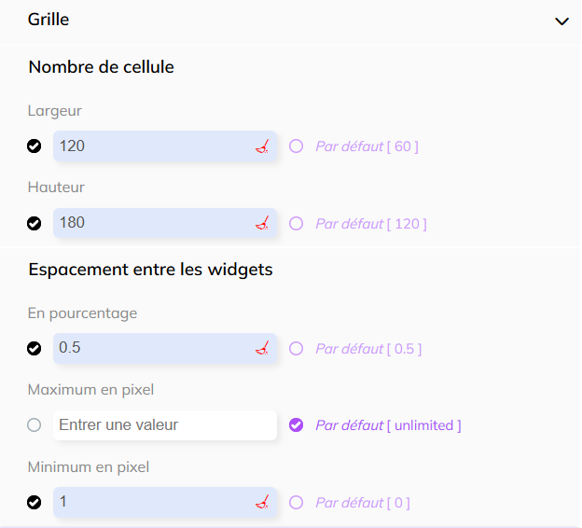Clear the Largeur value with broom icon
The height and width of the screenshot is (528, 582).
click(262, 146)
